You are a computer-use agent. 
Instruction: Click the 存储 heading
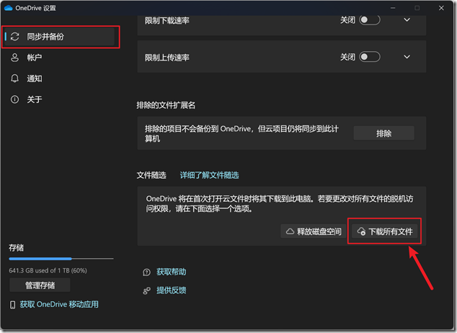16,248
